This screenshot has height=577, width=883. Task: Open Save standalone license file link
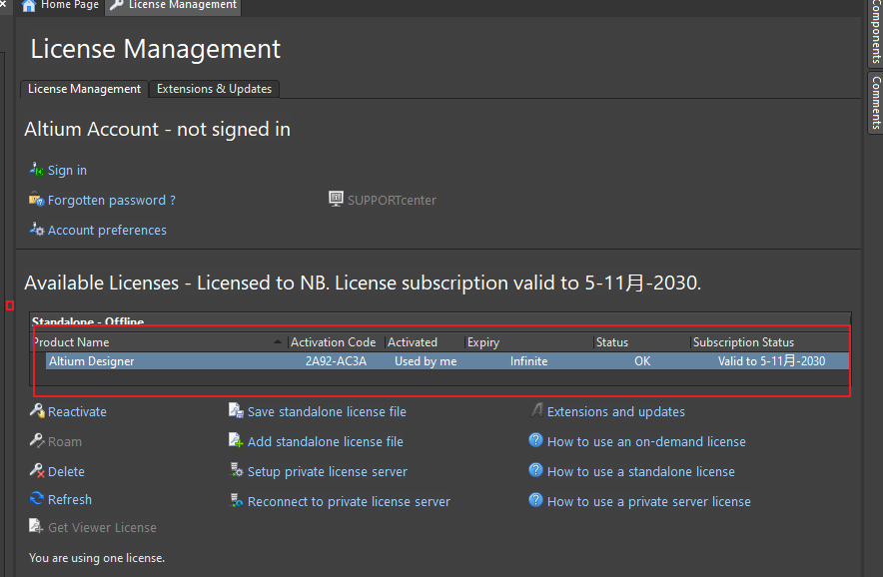coord(327,412)
